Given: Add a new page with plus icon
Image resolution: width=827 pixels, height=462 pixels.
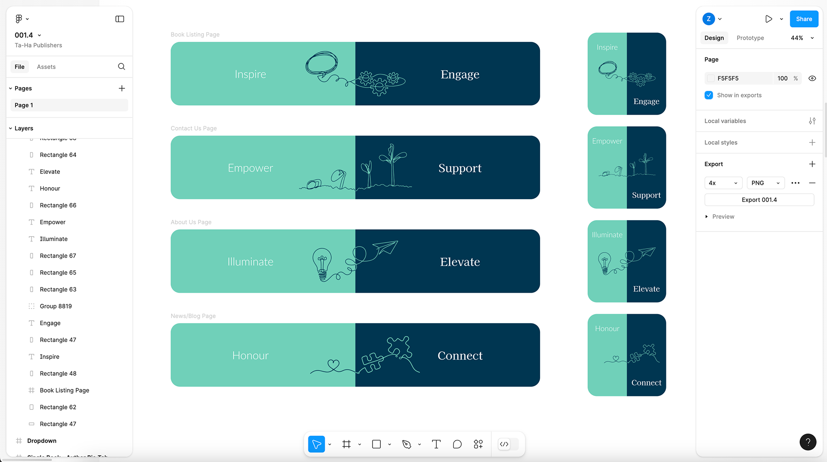Looking at the screenshot, I should click(122, 88).
